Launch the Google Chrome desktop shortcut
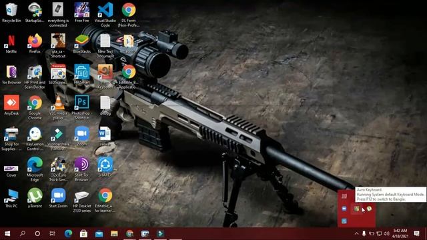The width and height of the screenshot is (427, 240). point(35,107)
